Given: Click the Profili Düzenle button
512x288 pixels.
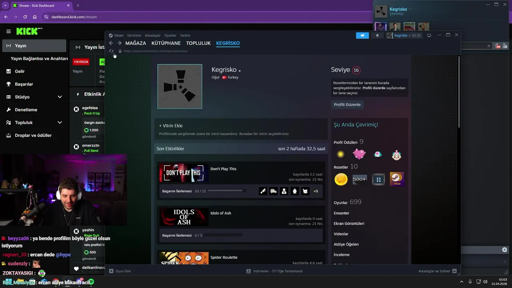Looking at the screenshot, I should pyautogui.click(x=347, y=104).
